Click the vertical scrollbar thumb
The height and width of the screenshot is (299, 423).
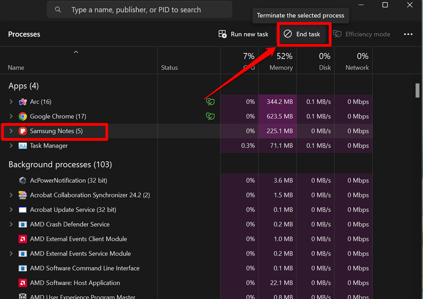click(418, 90)
